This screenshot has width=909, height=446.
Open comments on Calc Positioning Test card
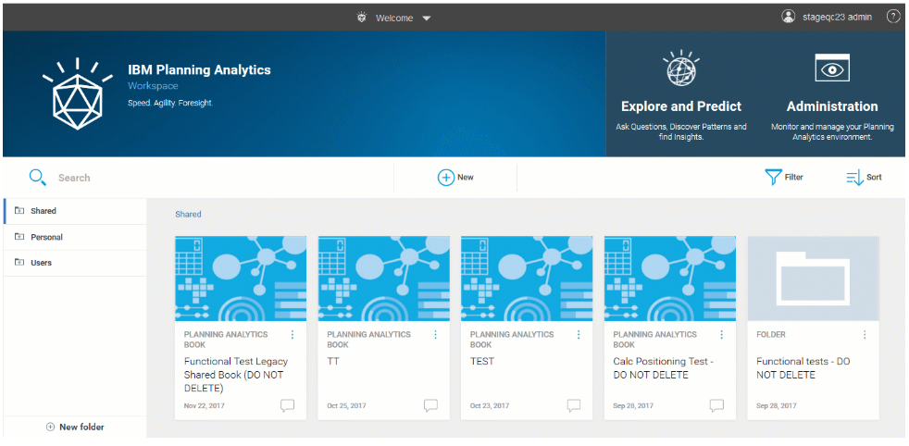click(x=717, y=405)
